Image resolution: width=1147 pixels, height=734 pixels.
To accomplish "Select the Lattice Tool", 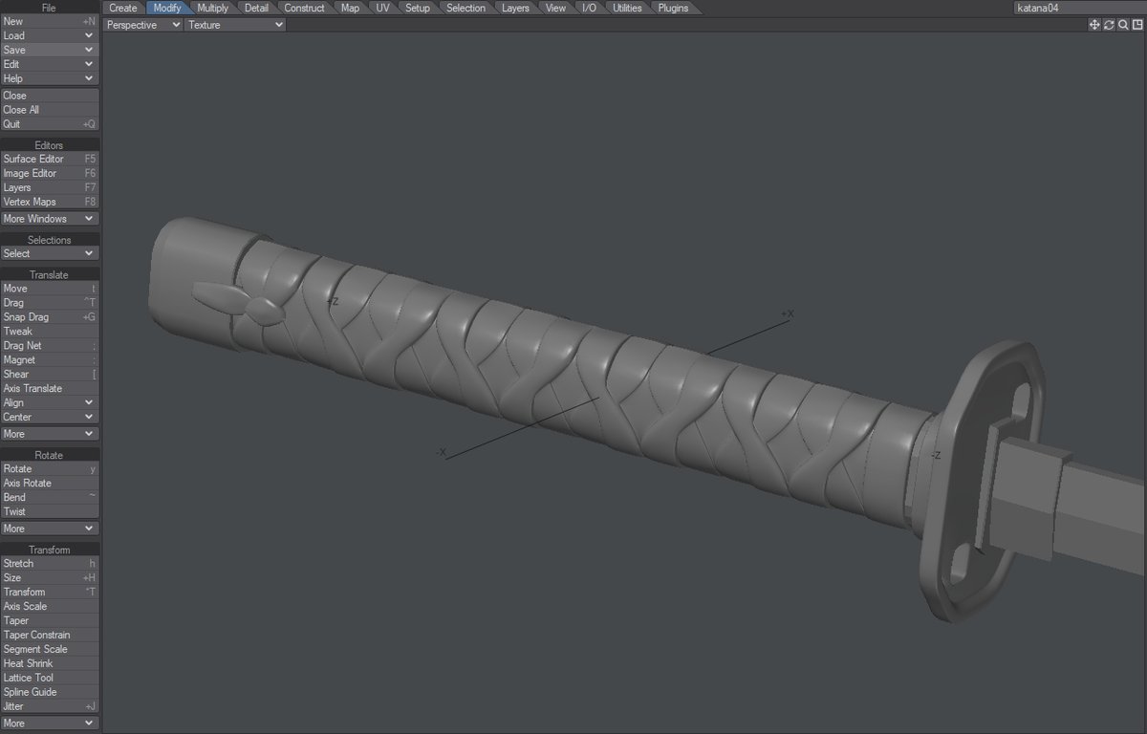I will tap(50, 678).
